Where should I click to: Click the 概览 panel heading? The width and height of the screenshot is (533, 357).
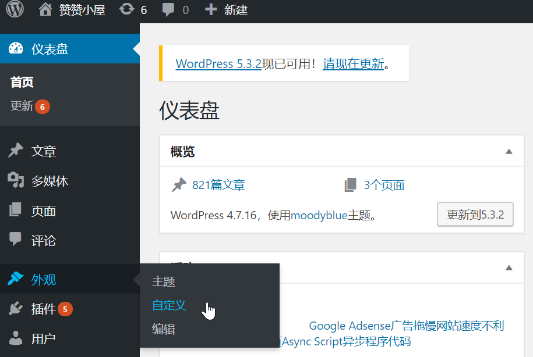coord(182,151)
